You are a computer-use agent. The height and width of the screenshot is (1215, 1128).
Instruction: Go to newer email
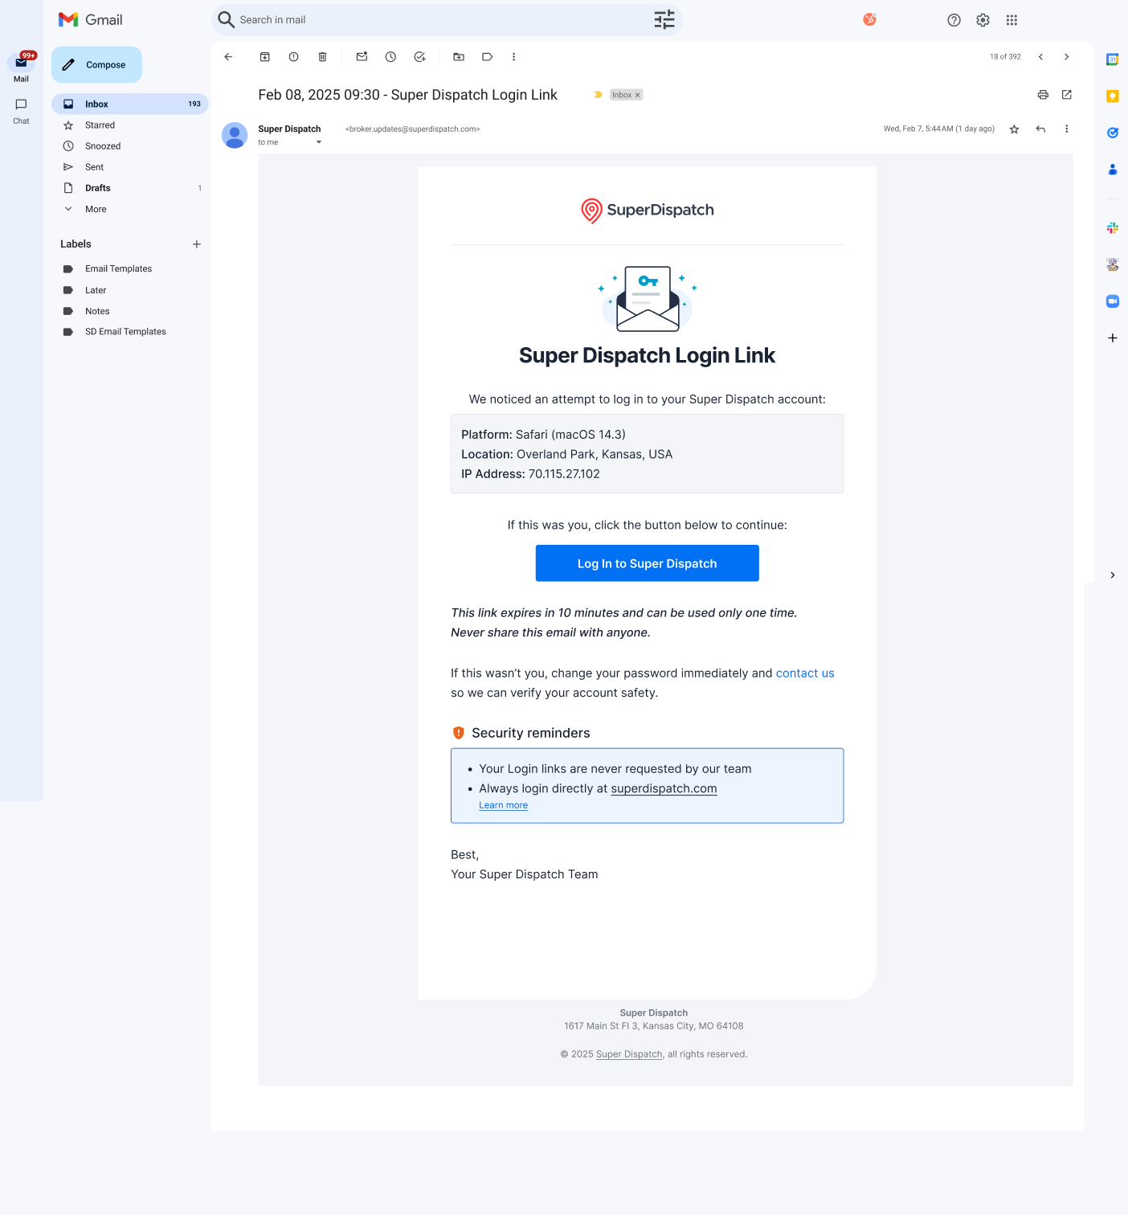point(1041,57)
